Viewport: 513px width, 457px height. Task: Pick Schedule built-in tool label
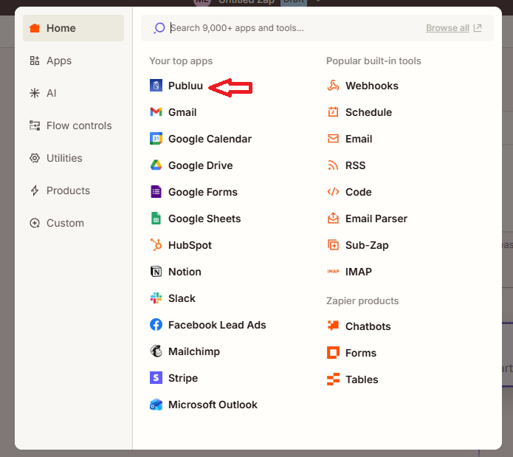pos(368,112)
